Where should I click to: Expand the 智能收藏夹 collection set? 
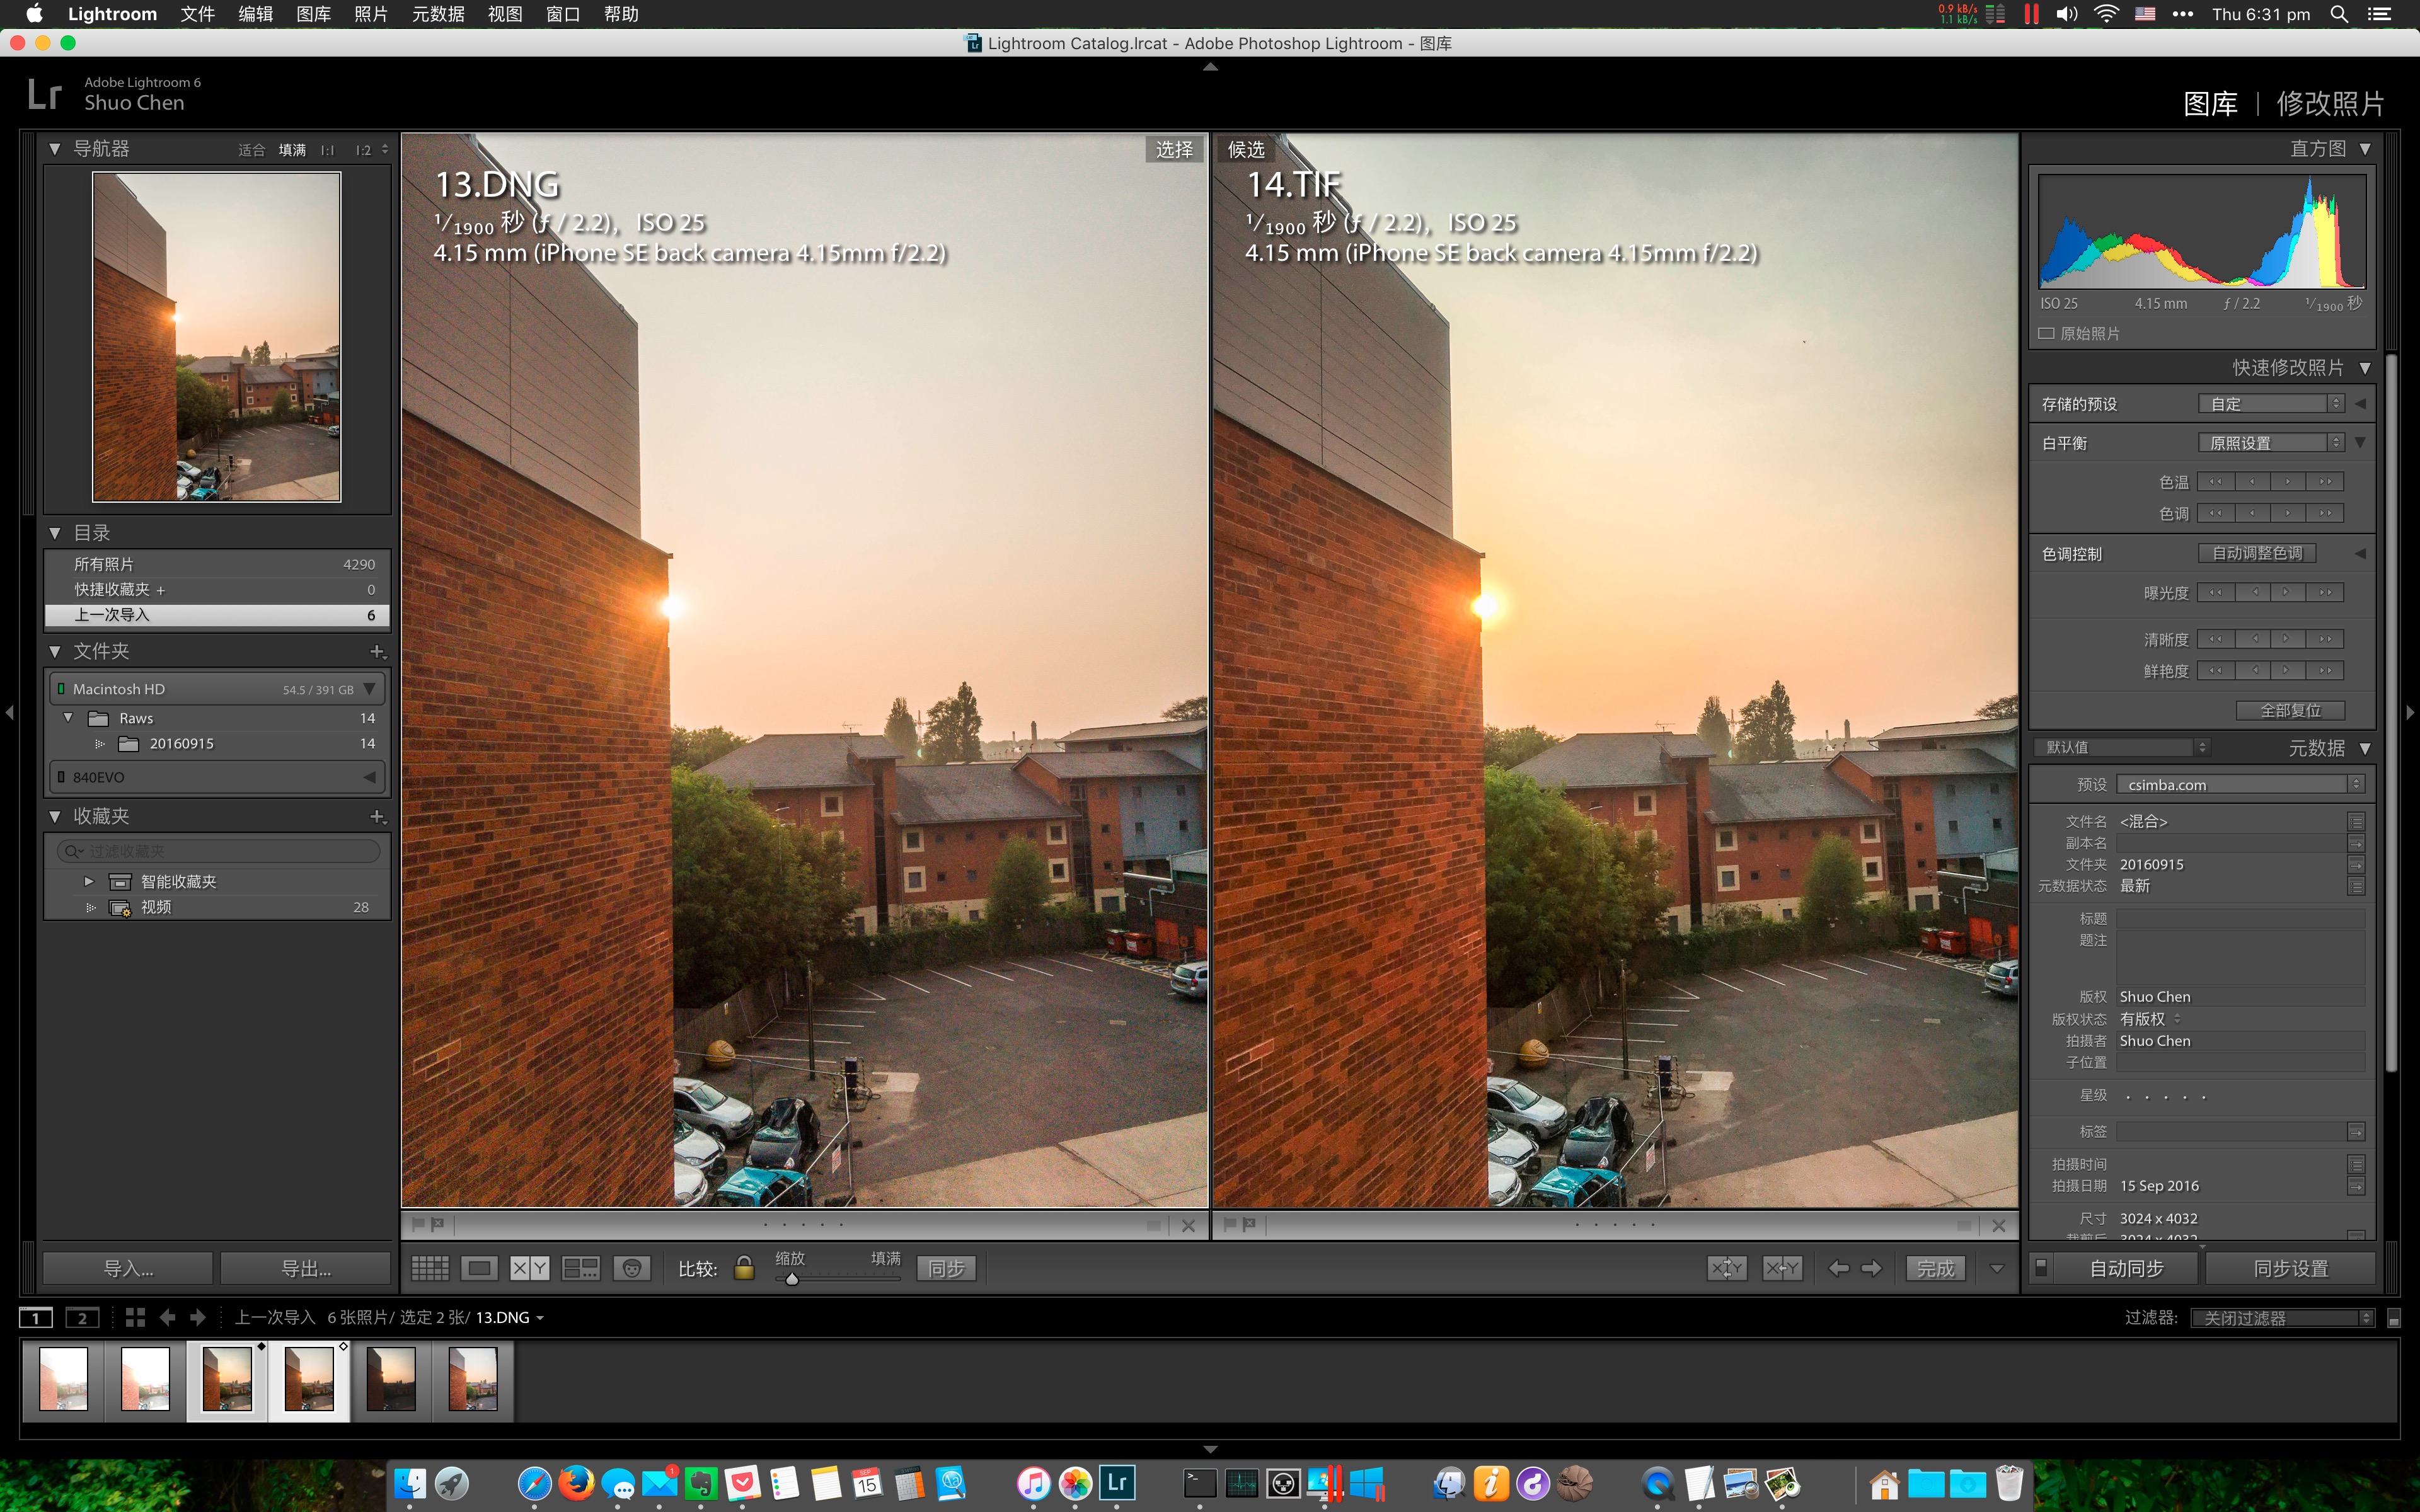[89, 881]
